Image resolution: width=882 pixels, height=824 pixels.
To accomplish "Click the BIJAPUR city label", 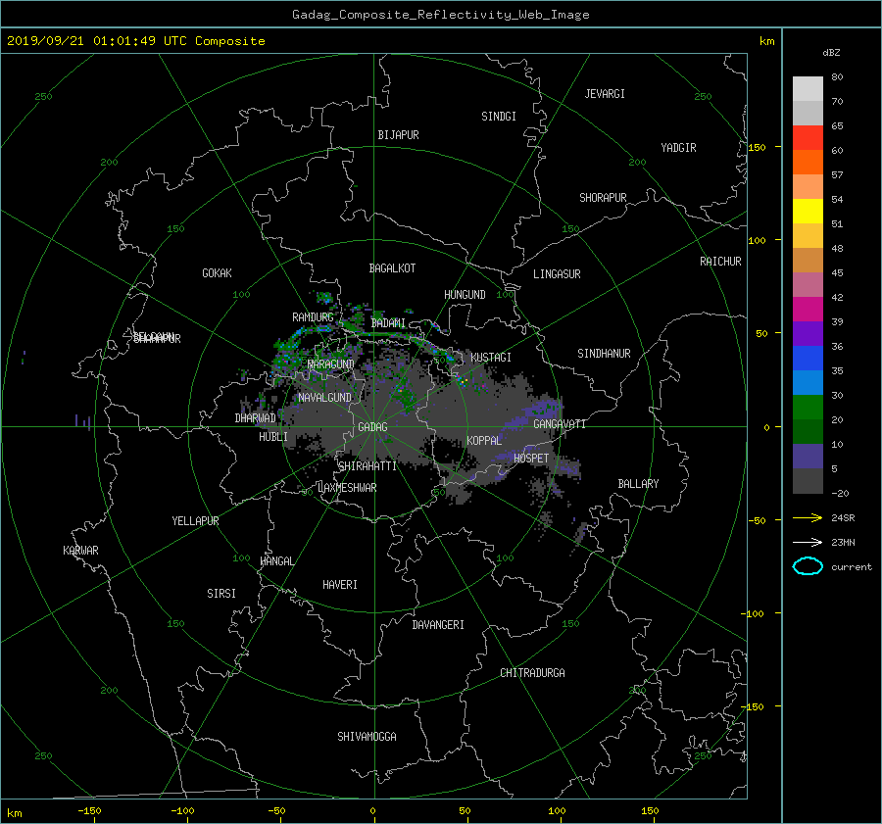I will [x=398, y=135].
